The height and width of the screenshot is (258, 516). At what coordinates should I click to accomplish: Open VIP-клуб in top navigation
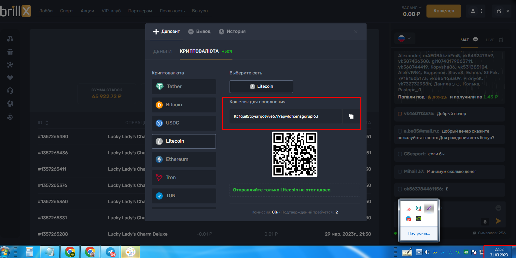[111, 11]
